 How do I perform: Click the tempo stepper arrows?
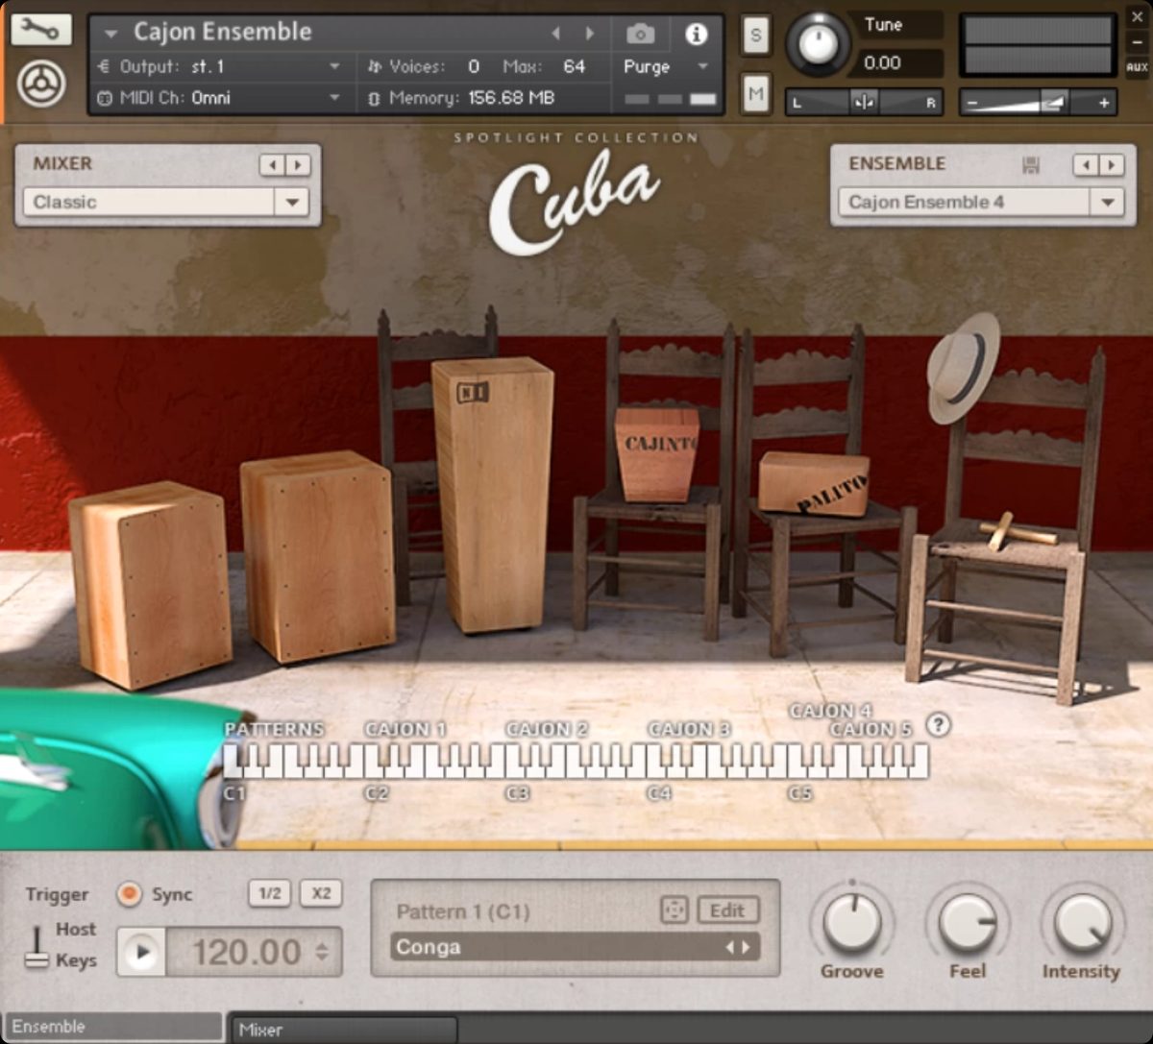click(322, 952)
